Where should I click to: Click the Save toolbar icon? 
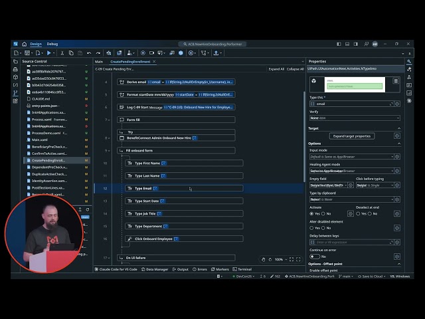pyautogui.click(x=27, y=53)
